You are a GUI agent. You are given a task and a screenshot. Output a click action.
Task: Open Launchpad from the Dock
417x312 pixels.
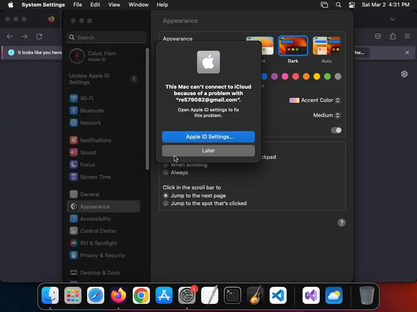[73, 295]
